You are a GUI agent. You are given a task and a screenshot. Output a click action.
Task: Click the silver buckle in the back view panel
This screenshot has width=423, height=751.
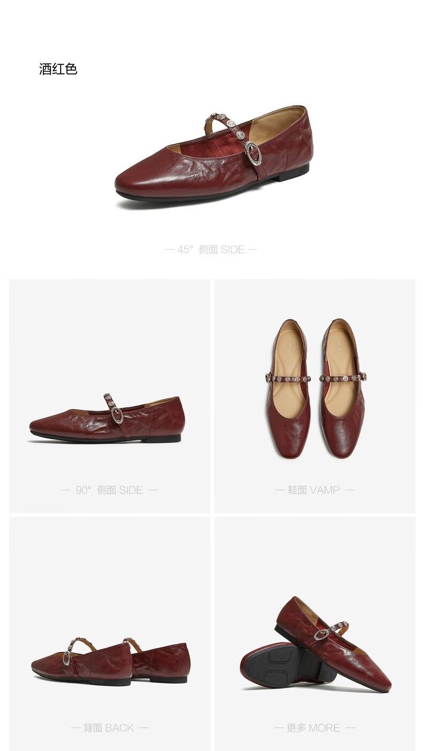(x=67, y=658)
